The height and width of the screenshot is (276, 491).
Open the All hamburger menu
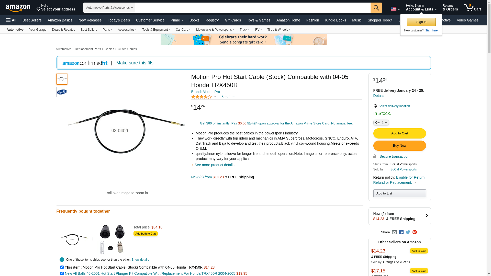click(x=11, y=20)
